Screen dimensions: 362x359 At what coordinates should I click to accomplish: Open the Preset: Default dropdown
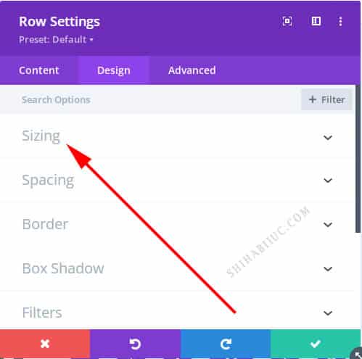point(56,39)
